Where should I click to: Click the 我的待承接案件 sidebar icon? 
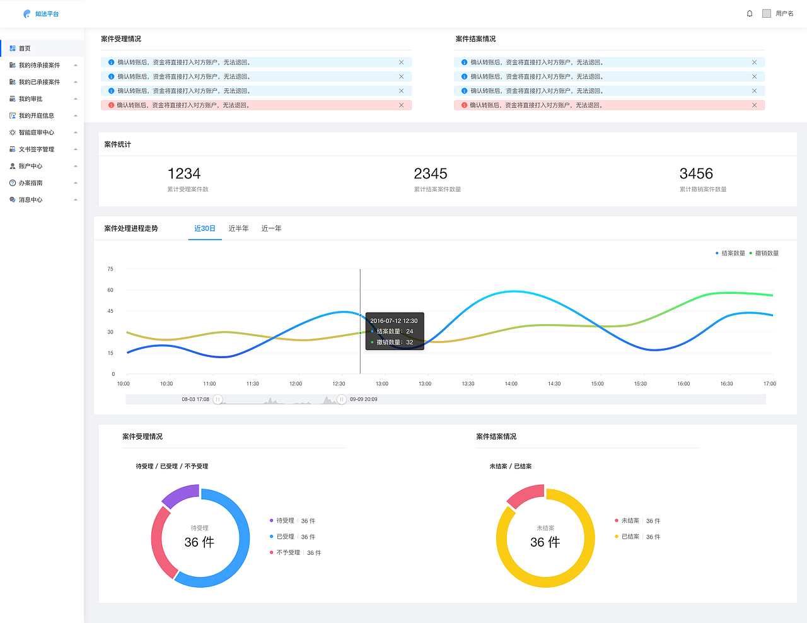(x=13, y=65)
